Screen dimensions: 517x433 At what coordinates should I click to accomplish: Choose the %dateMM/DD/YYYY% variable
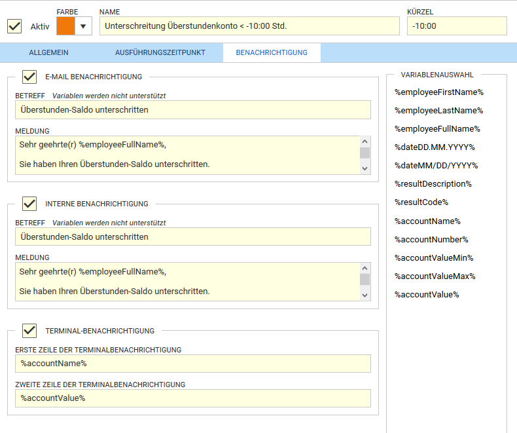point(437,166)
